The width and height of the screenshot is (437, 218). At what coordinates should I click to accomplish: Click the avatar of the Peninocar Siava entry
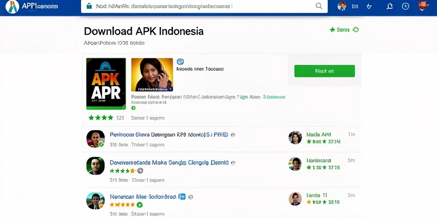(x=95, y=138)
